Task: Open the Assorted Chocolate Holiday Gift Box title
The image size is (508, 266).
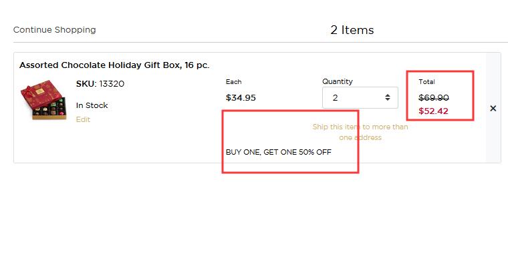Action: (x=114, y=65)
